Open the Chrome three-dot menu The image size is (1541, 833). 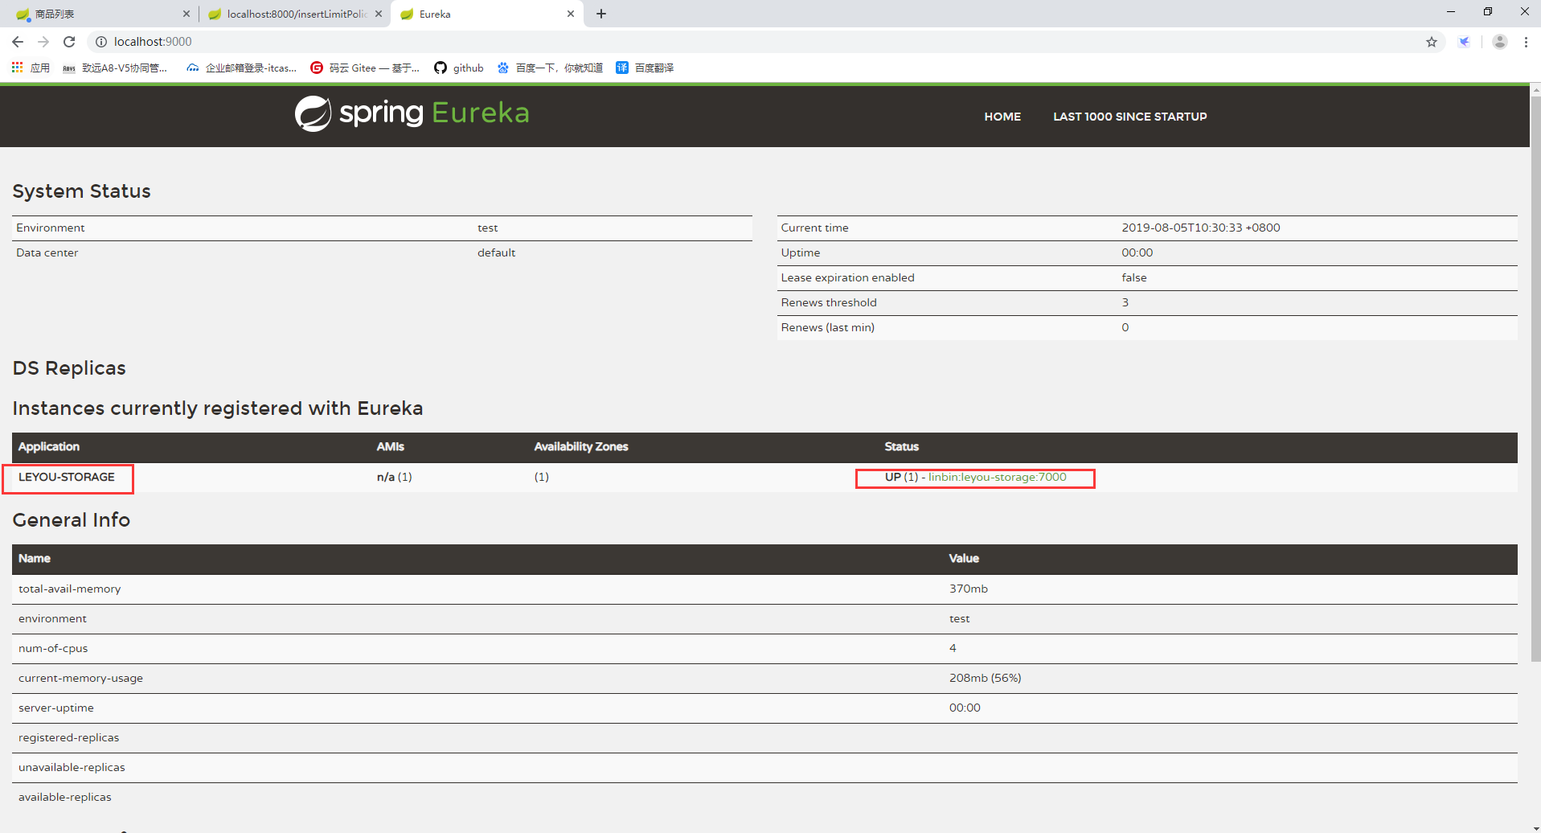tap(1526, 42)
